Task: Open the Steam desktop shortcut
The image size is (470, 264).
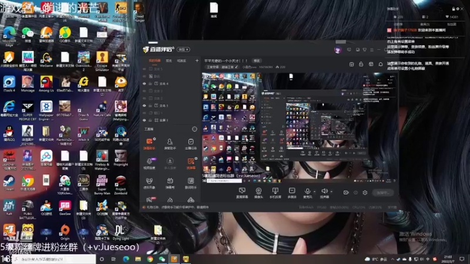Action: coord(9,183)
